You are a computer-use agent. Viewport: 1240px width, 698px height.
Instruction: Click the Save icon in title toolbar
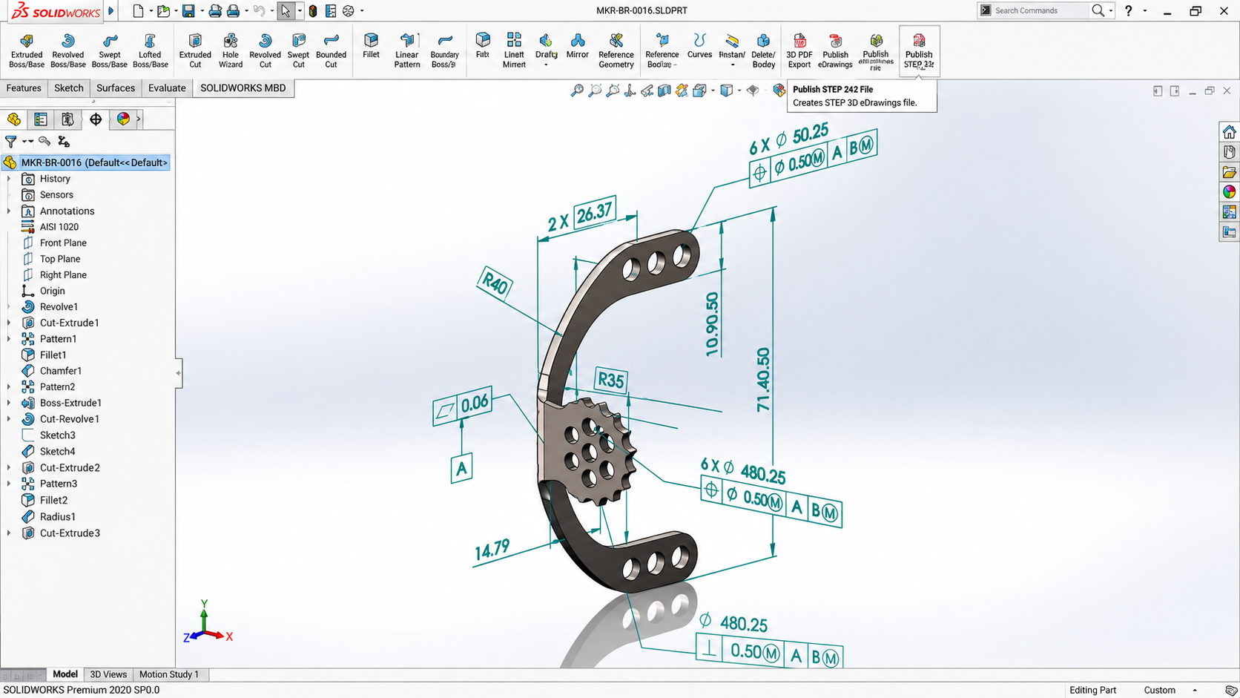188,10
